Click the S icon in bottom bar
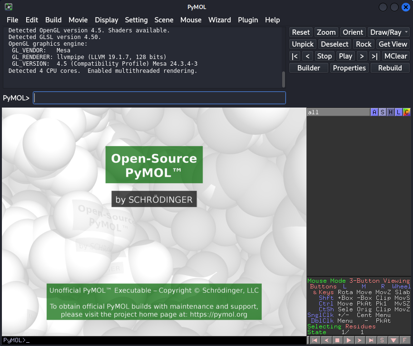Screen dimensions: 413x346 click(x=382, y=340)
